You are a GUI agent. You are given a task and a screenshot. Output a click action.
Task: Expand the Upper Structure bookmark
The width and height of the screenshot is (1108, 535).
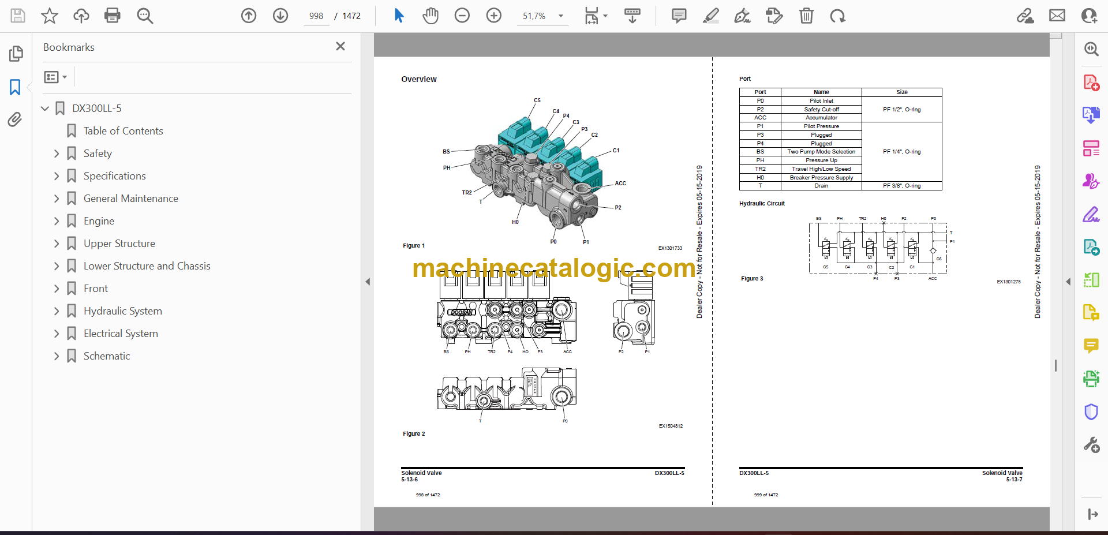pos(57,244)
